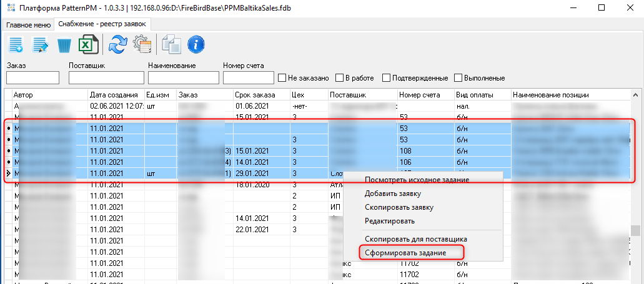Select 'Скопировать заявку' menu entry

coord(399,207)
